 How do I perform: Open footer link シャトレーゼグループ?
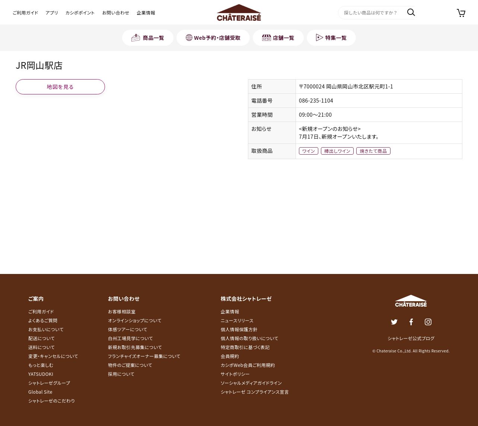click(49, 383)
